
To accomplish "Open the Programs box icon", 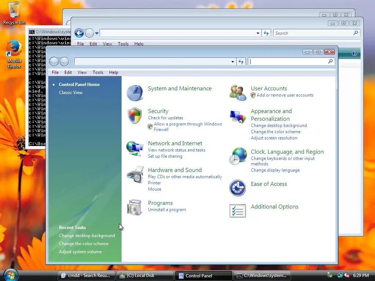I will tap(135, 207).
